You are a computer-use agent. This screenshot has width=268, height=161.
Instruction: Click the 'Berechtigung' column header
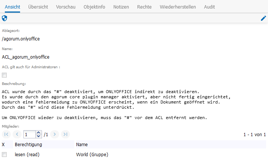[x=44, y=144]
